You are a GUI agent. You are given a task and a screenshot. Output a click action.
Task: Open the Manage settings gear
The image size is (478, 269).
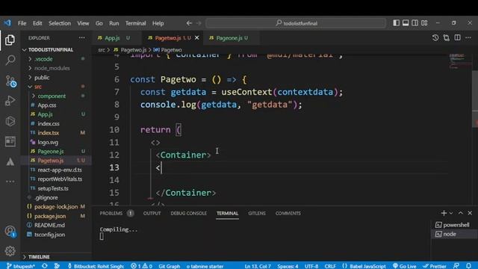point(10,251)
